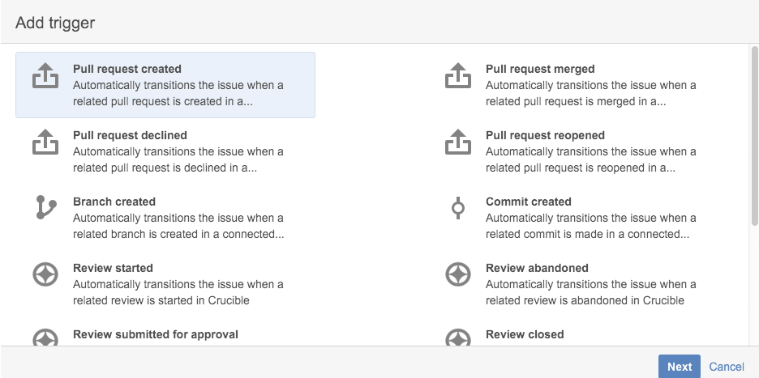Choose the Review started trigger title
759x378 pixels.
[x=113, y=268]
